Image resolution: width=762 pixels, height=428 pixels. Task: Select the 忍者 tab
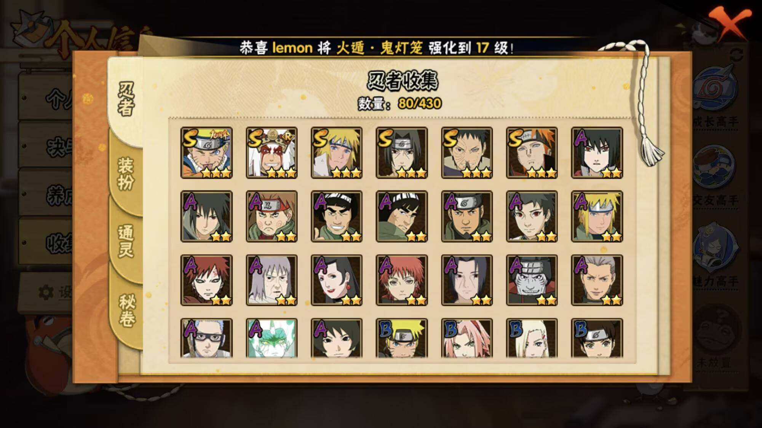coord(126,98)
